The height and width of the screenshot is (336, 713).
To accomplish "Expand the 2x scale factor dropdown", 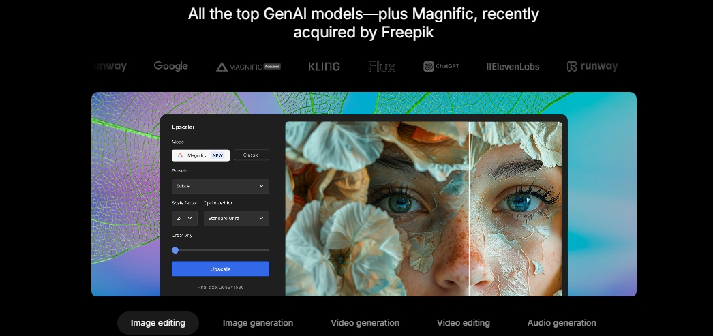I will 185,218.
